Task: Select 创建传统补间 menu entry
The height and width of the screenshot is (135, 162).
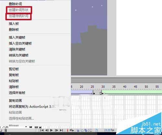Action: pyautogui.click(x=18, y=16)
